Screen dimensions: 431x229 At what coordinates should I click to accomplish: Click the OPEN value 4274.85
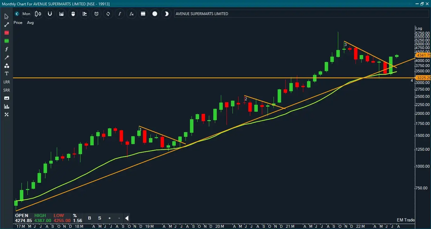[x=23, y=221]
